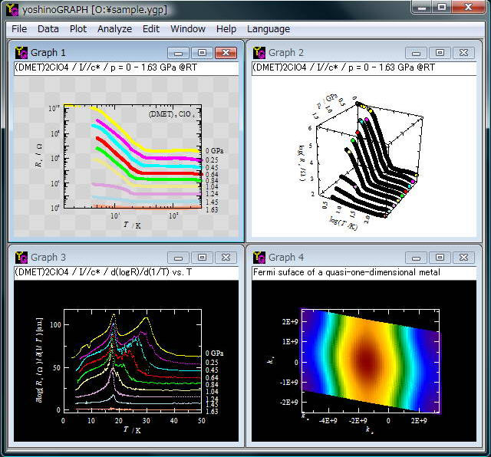The image size is (491, 457).
Task: Click the Graph 1 window icon
Action: pyautogui.click(x=21, y=53)
